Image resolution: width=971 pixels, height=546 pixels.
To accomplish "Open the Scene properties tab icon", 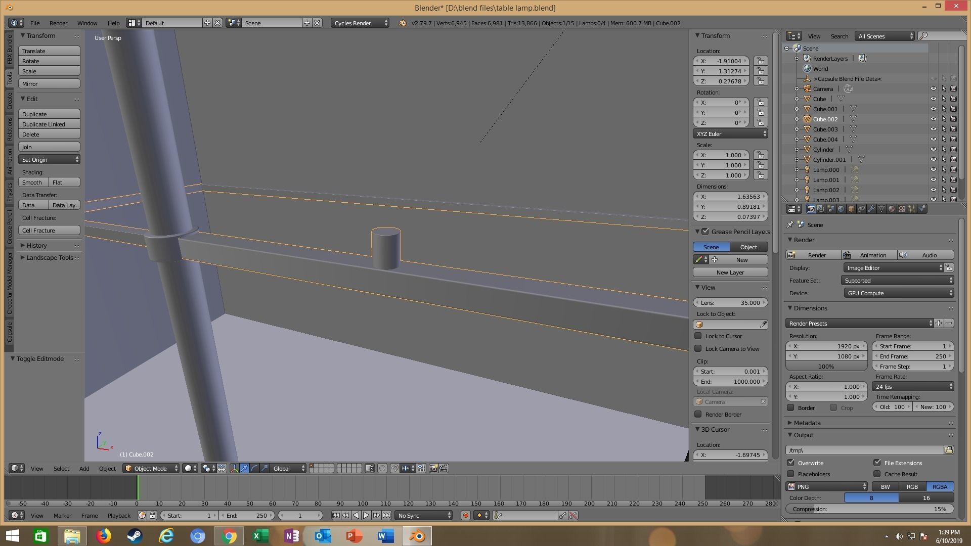I will [831, 209].
